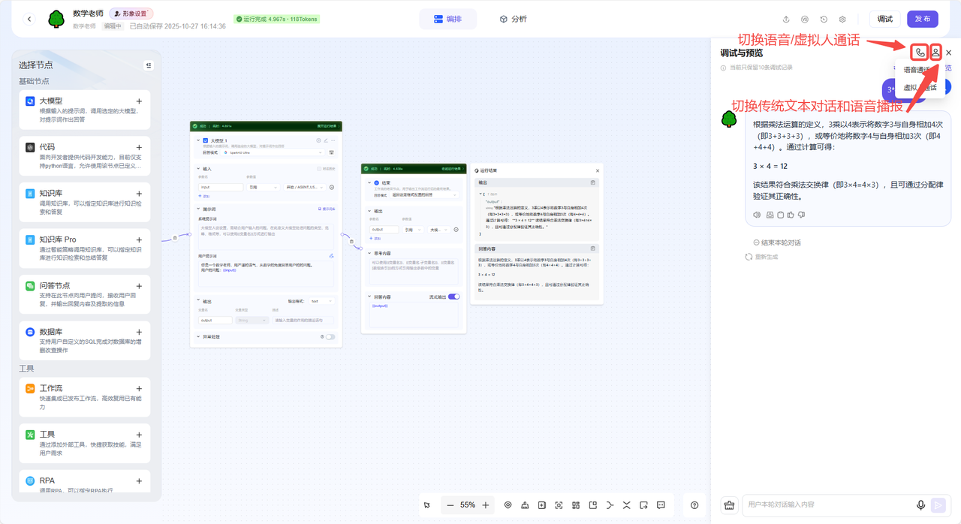
Task: Click the virtual human avatar icon
Action: (935, 53)
